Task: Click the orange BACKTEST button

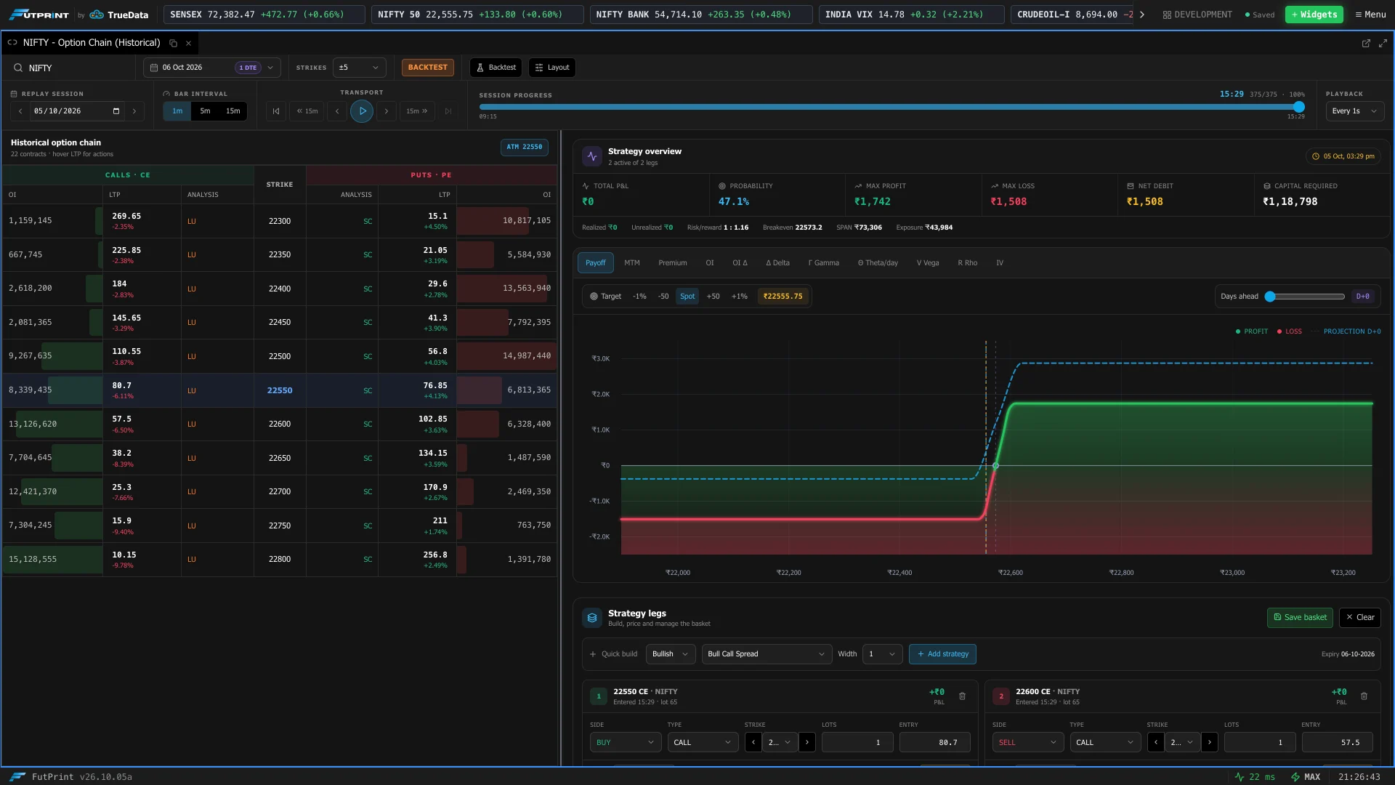Action: point(427,68)
